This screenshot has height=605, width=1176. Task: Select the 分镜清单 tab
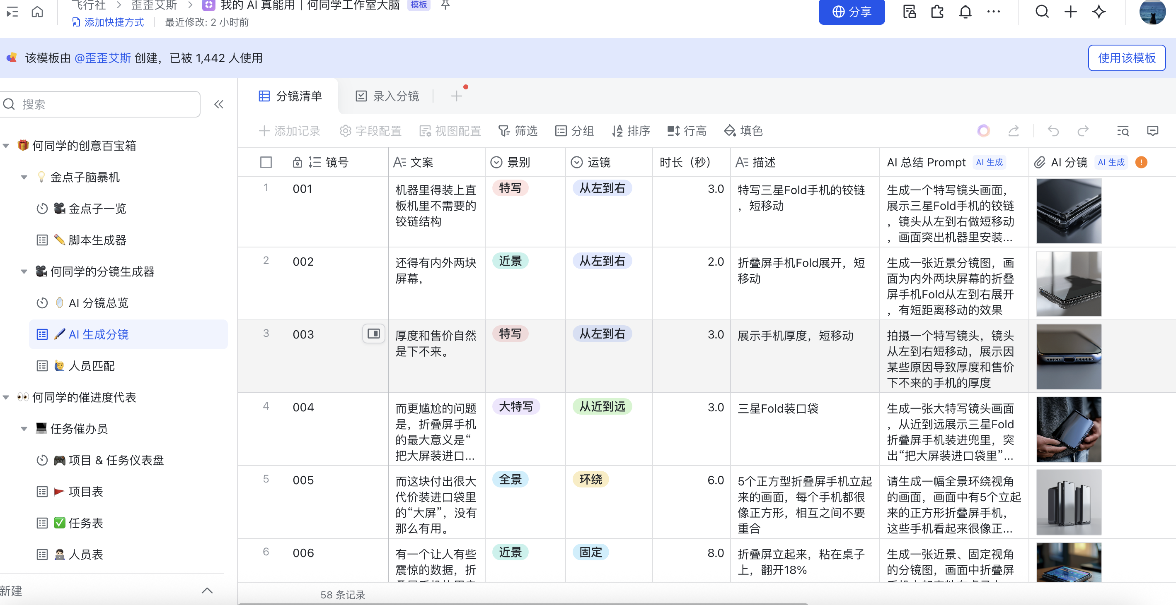point(290,96)
